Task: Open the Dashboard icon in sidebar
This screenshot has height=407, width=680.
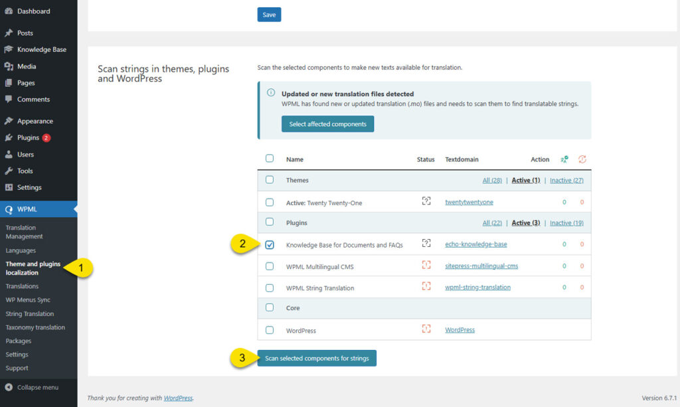Action: [x=9, y=11]
